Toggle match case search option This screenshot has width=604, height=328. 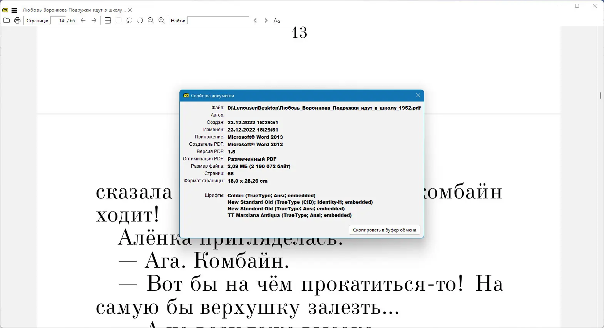click(x=277, y=20)
